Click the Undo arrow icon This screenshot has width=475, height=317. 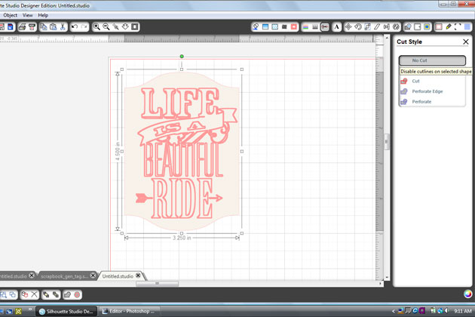(75, 27)
